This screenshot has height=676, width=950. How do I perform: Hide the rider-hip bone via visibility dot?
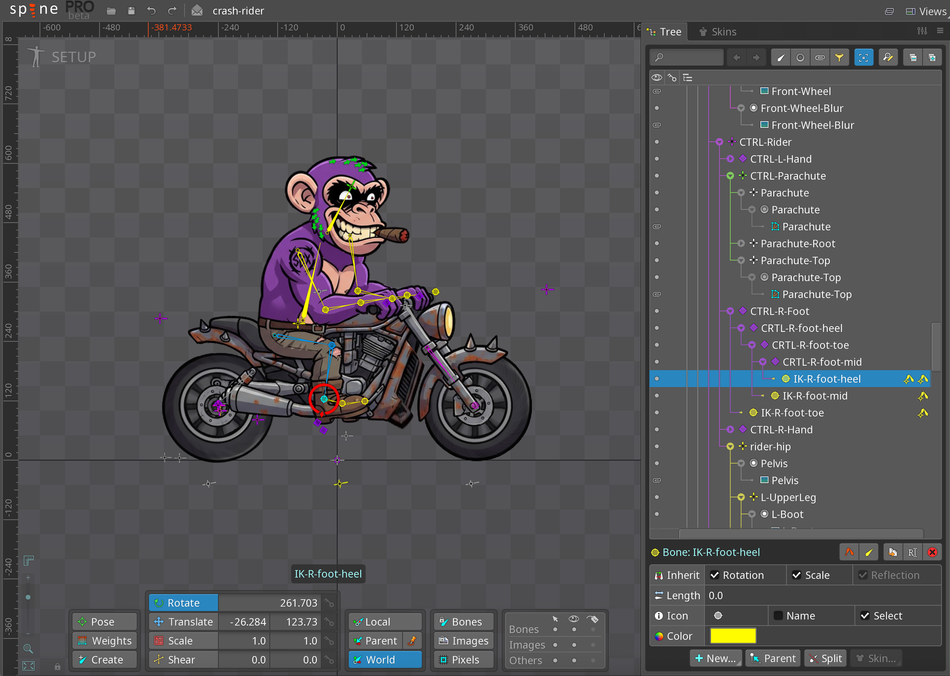(x=657, y=446)
